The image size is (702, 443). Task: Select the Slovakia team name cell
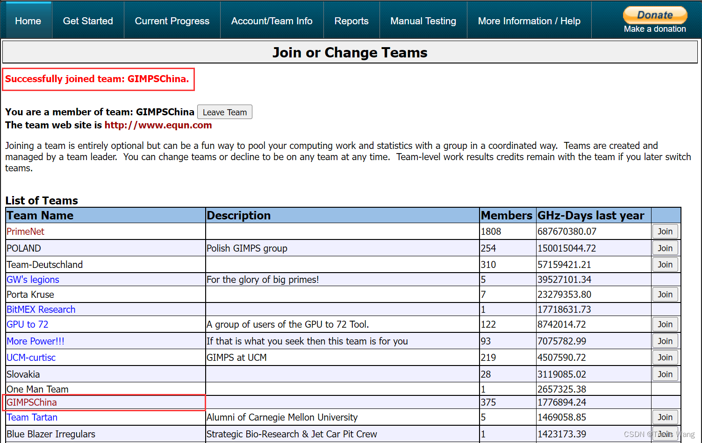(x=106, y=374)
